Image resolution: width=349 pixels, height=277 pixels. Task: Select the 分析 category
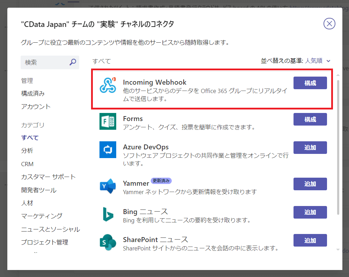click(x=27, y=151)
